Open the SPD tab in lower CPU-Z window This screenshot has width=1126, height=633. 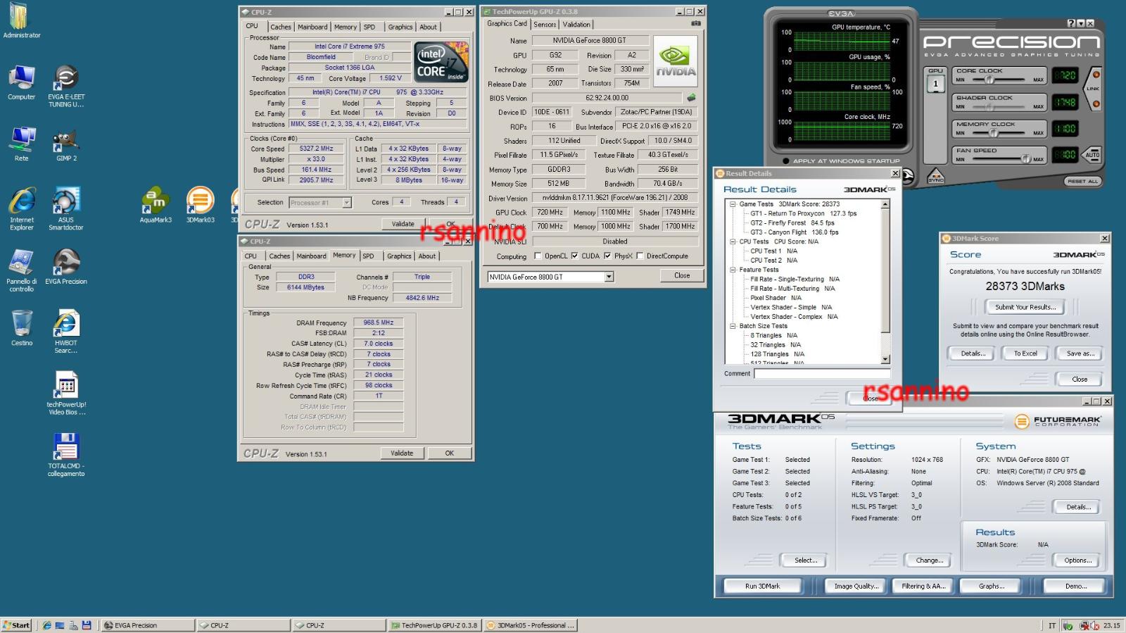[x=369, y=256]
